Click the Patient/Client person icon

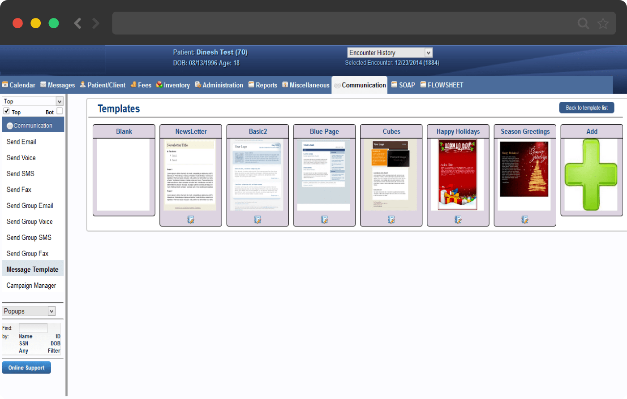pyautogui.click(x=83, y=85)
